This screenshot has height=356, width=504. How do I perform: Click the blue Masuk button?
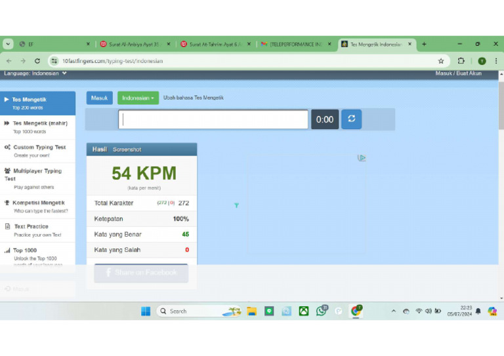pos(99,98)
